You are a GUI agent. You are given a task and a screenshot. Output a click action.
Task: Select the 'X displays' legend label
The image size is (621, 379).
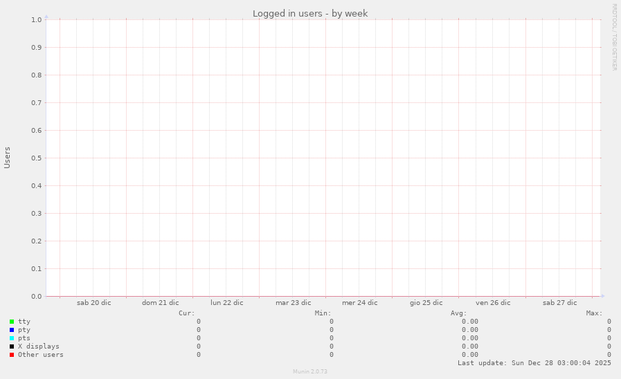click(38, 346)
